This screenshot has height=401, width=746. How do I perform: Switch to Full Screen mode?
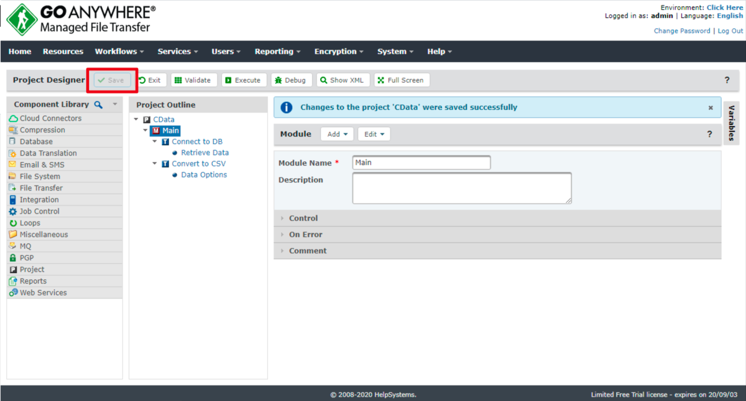pos(402,80)
